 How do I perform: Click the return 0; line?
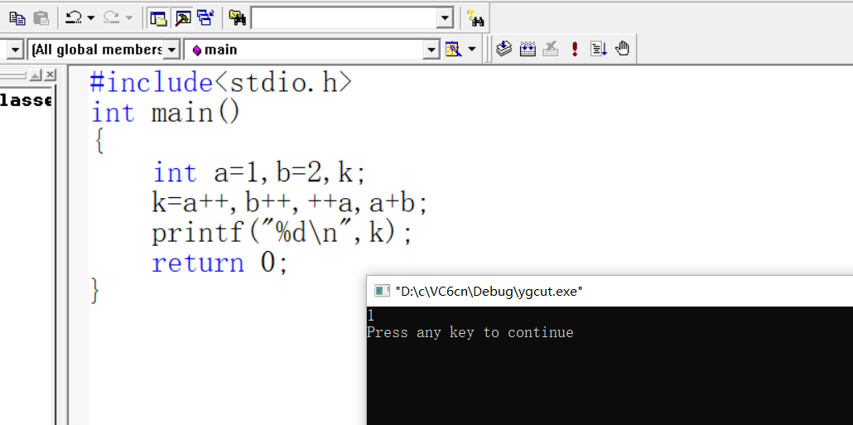click(x=219, y=263)
